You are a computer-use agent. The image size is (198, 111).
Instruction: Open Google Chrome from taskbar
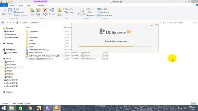tap(30, 108)
